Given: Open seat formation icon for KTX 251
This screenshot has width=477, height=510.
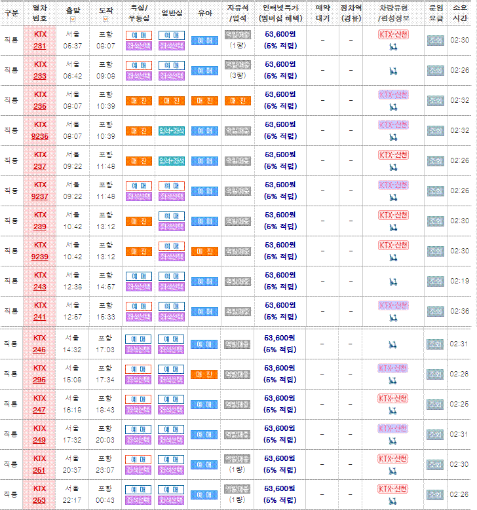Looking at the screenshot, I should [x=392, y=471].
